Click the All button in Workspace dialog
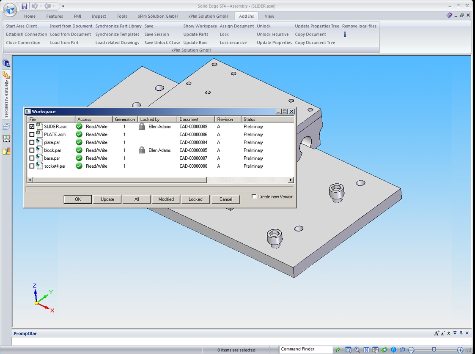Screen dimensions: 475x354 tap(137, 199)
